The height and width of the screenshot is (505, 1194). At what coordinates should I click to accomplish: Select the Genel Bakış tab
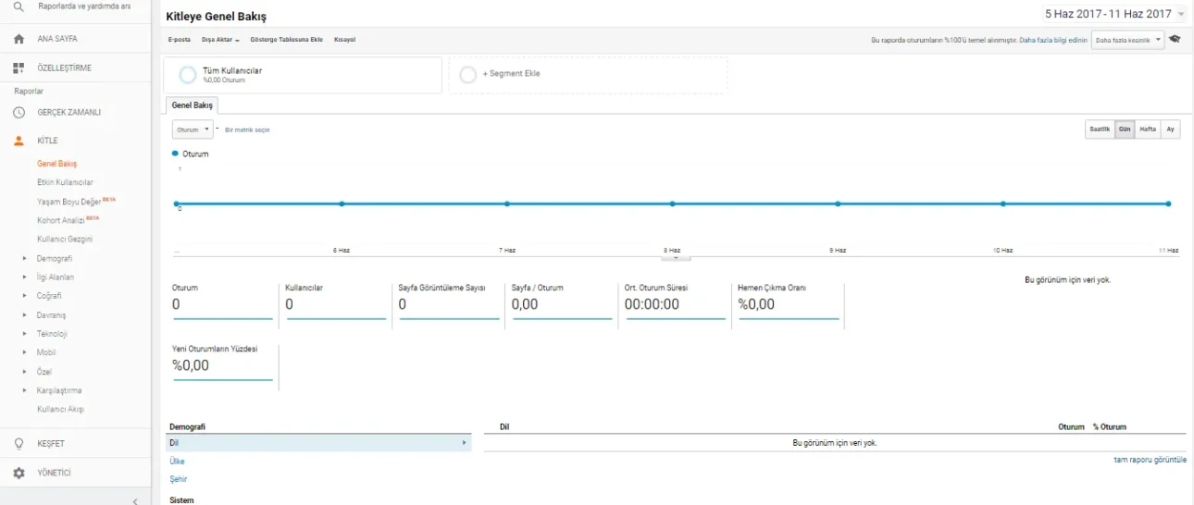[x=192, y=105]
